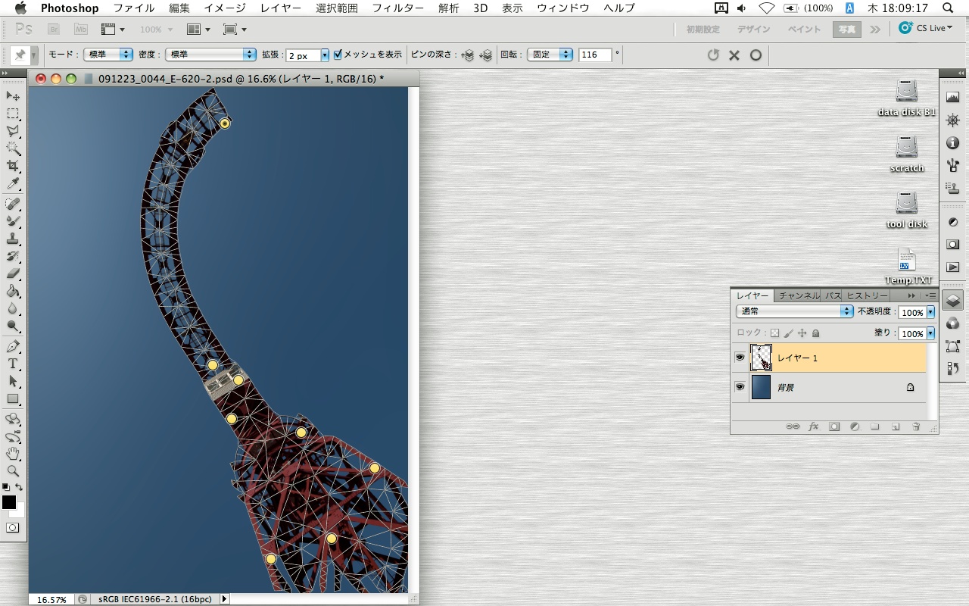This screenshot has width=969, height=606.
Task: Switch to the チャンネル tab
Action: point(799,295)
